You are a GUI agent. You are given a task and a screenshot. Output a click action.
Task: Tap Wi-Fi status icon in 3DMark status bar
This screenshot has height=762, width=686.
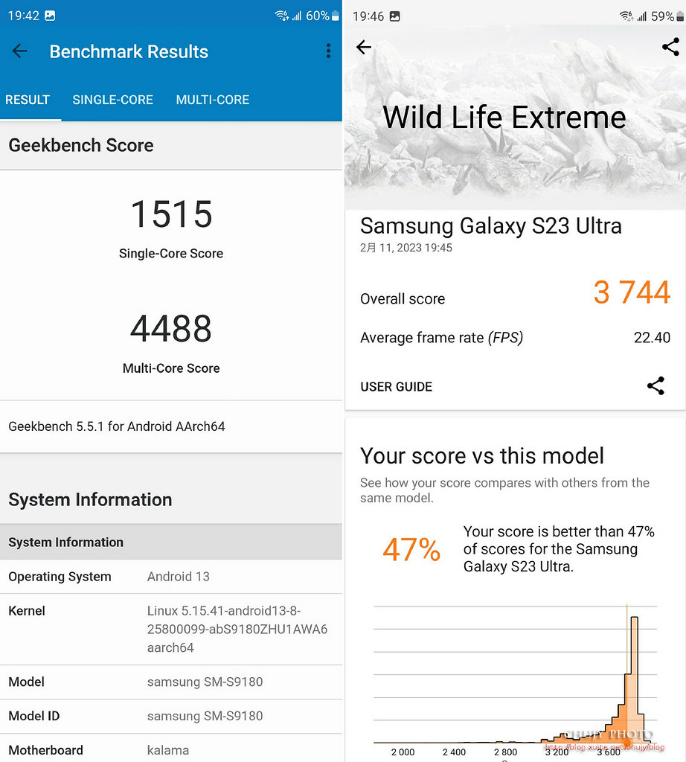pyautogui.click(x=626, y=16)
